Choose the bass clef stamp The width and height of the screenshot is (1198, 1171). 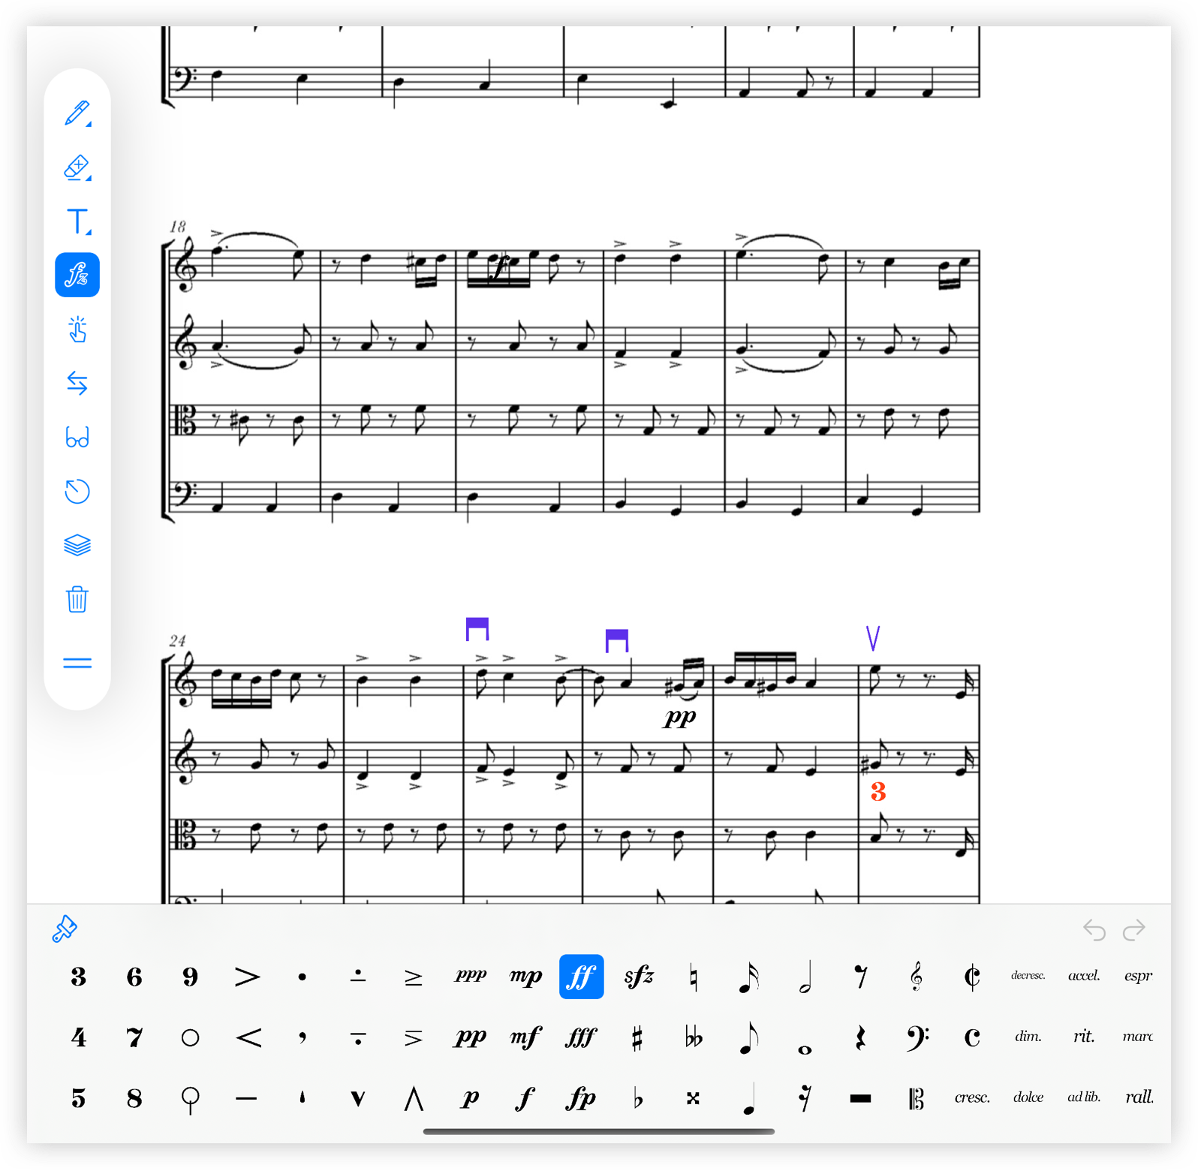[x=917, y=1037]
